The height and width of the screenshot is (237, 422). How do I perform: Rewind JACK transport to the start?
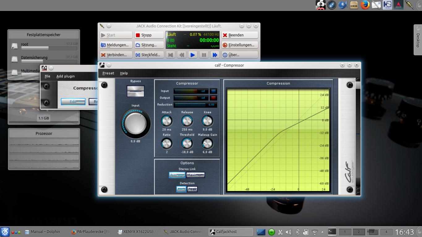coord(171,55)
